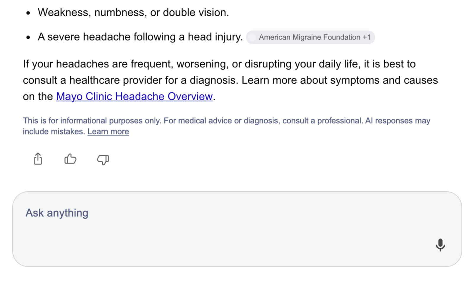Click the informational purposes only disclaimer text
This screenshot has width=473, height=282.
click(x=92, y=121)
